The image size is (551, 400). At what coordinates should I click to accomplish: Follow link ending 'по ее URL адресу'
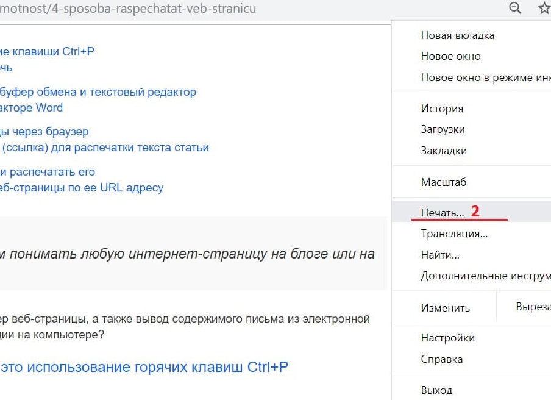(x=82, y=188)
